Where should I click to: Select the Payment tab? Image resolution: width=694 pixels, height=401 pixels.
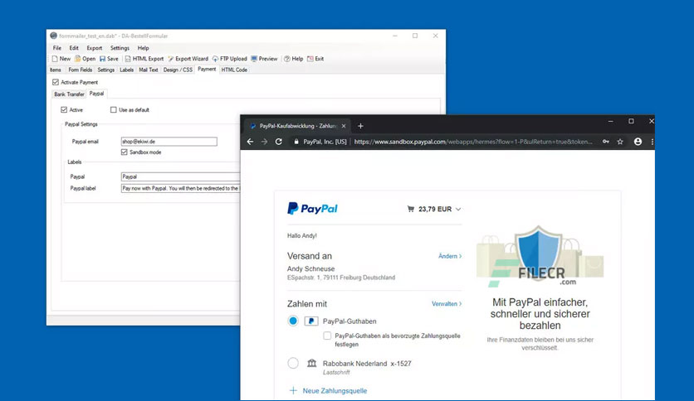207,70
